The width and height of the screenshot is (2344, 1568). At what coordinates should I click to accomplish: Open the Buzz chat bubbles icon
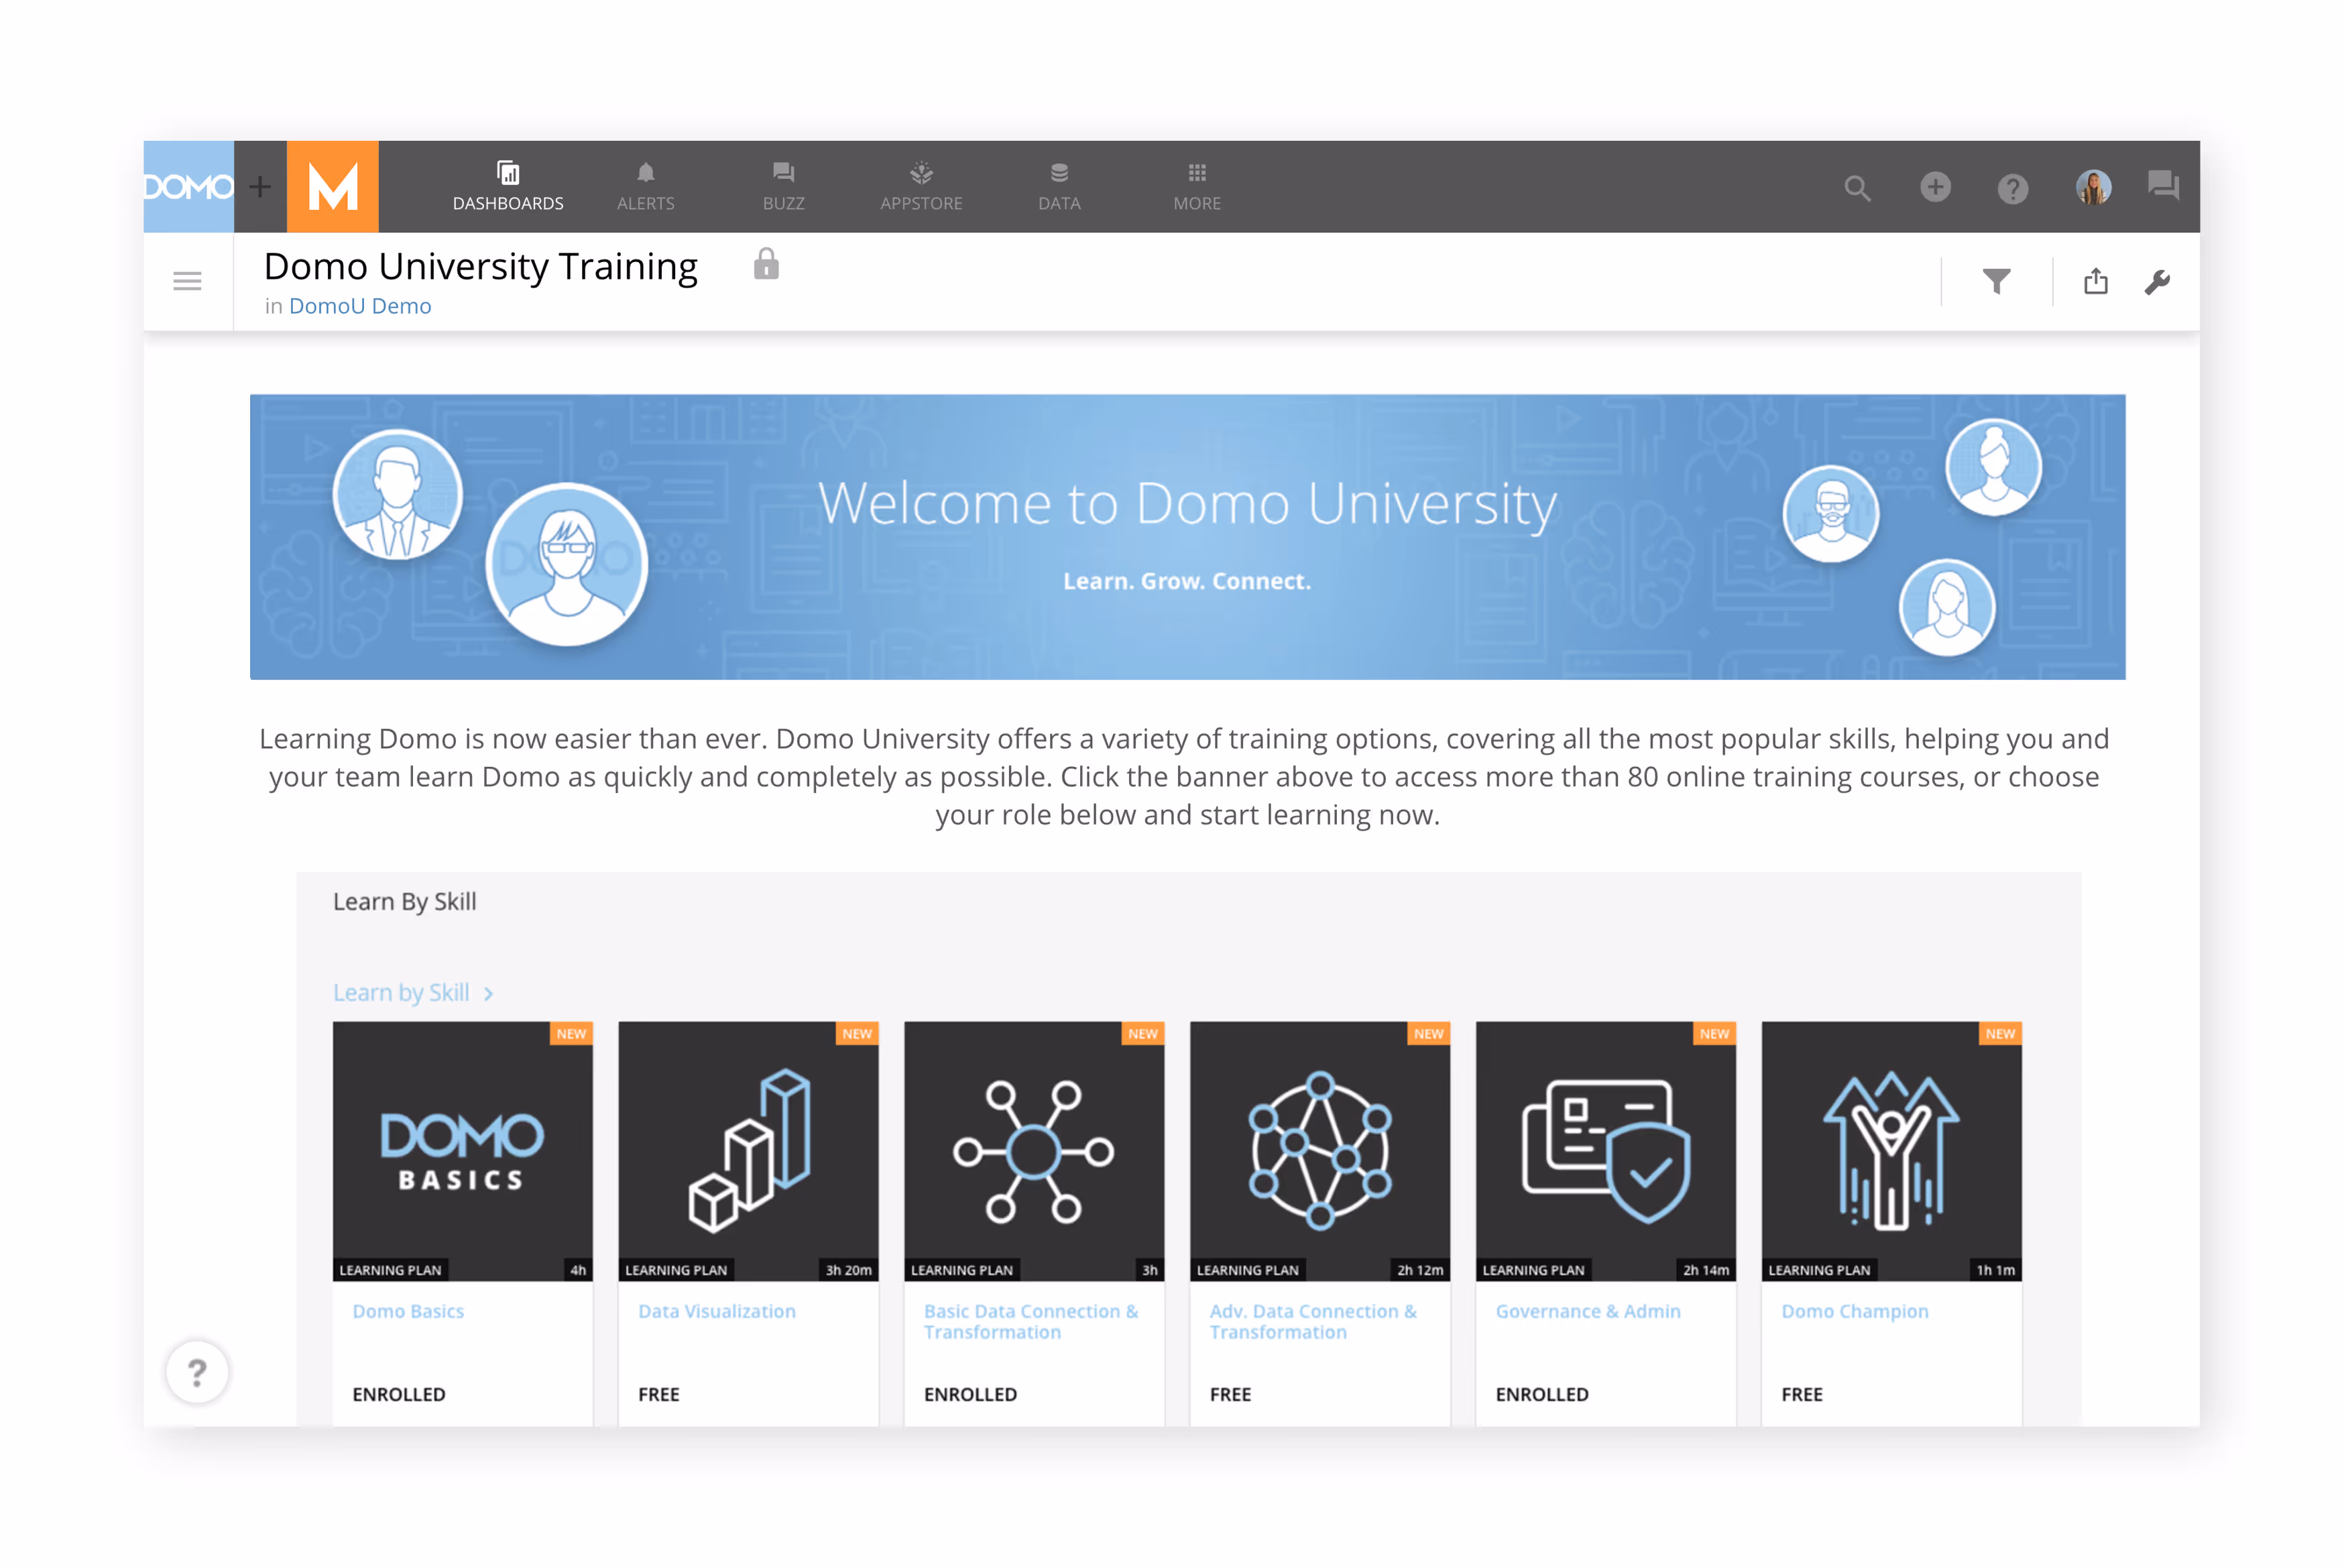coord(2163,185)
